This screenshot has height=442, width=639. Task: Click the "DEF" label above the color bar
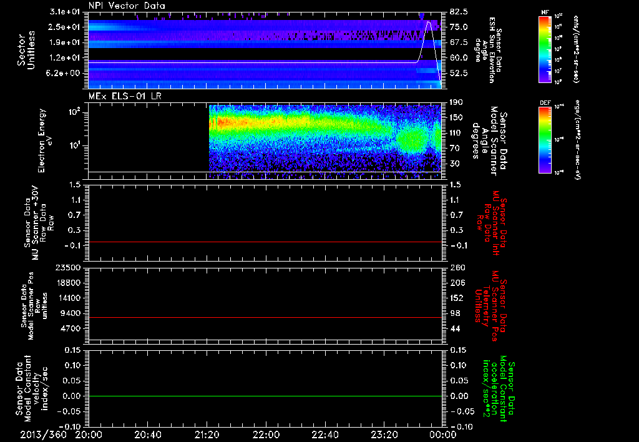tap(545, 103)
